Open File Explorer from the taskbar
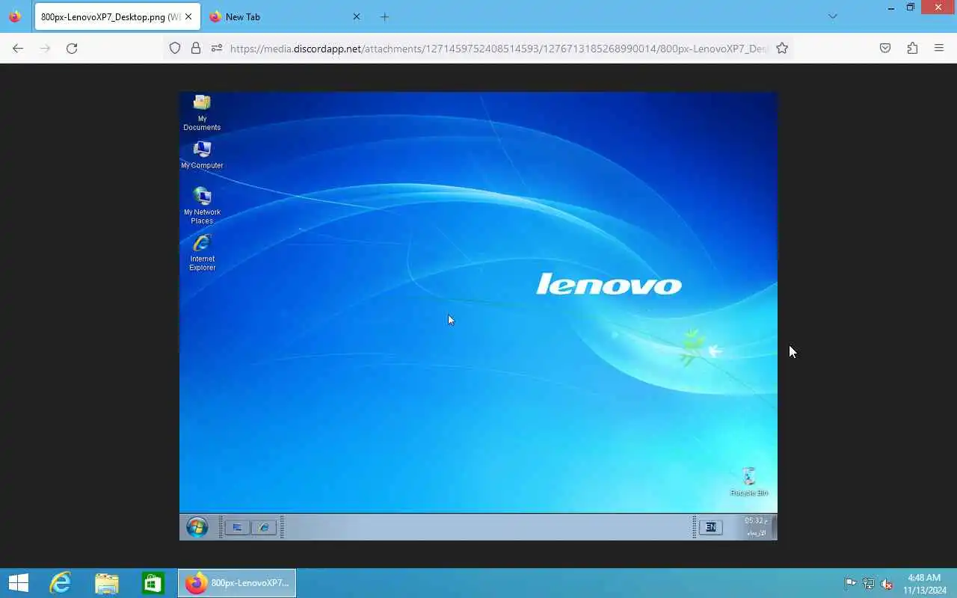Screen dimensions: 957x598 click(107, 583)
